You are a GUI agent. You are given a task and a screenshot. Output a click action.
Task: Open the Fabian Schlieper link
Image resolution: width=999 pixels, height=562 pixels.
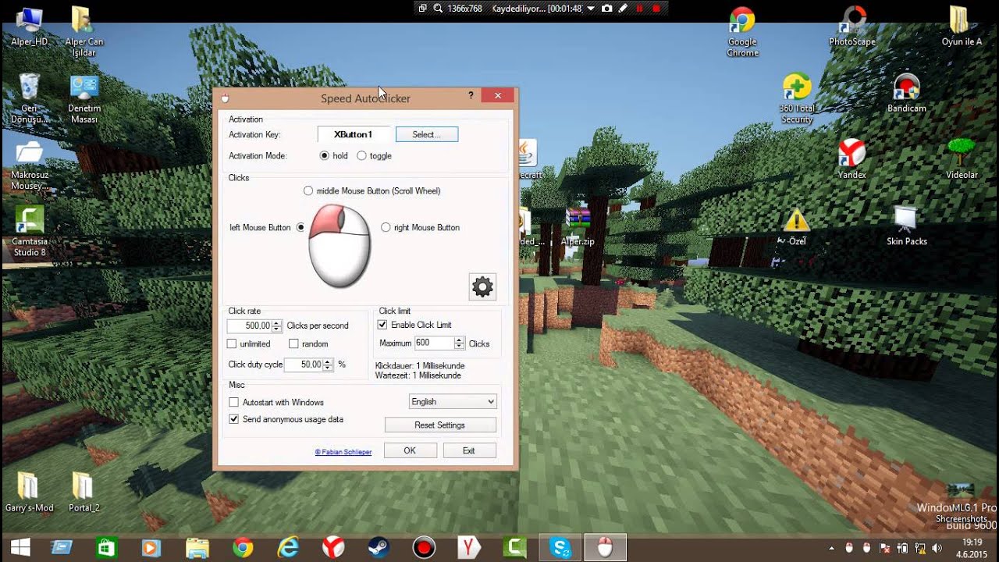[x=343, y=452]
